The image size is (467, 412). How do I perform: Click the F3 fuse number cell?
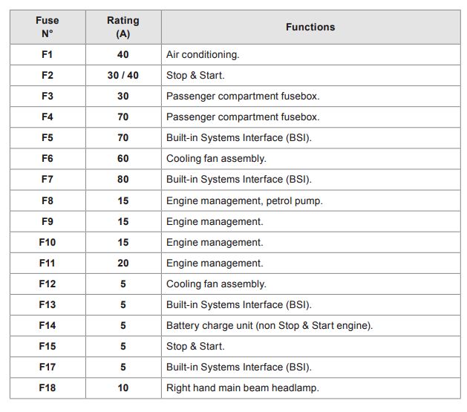(47, 96)
